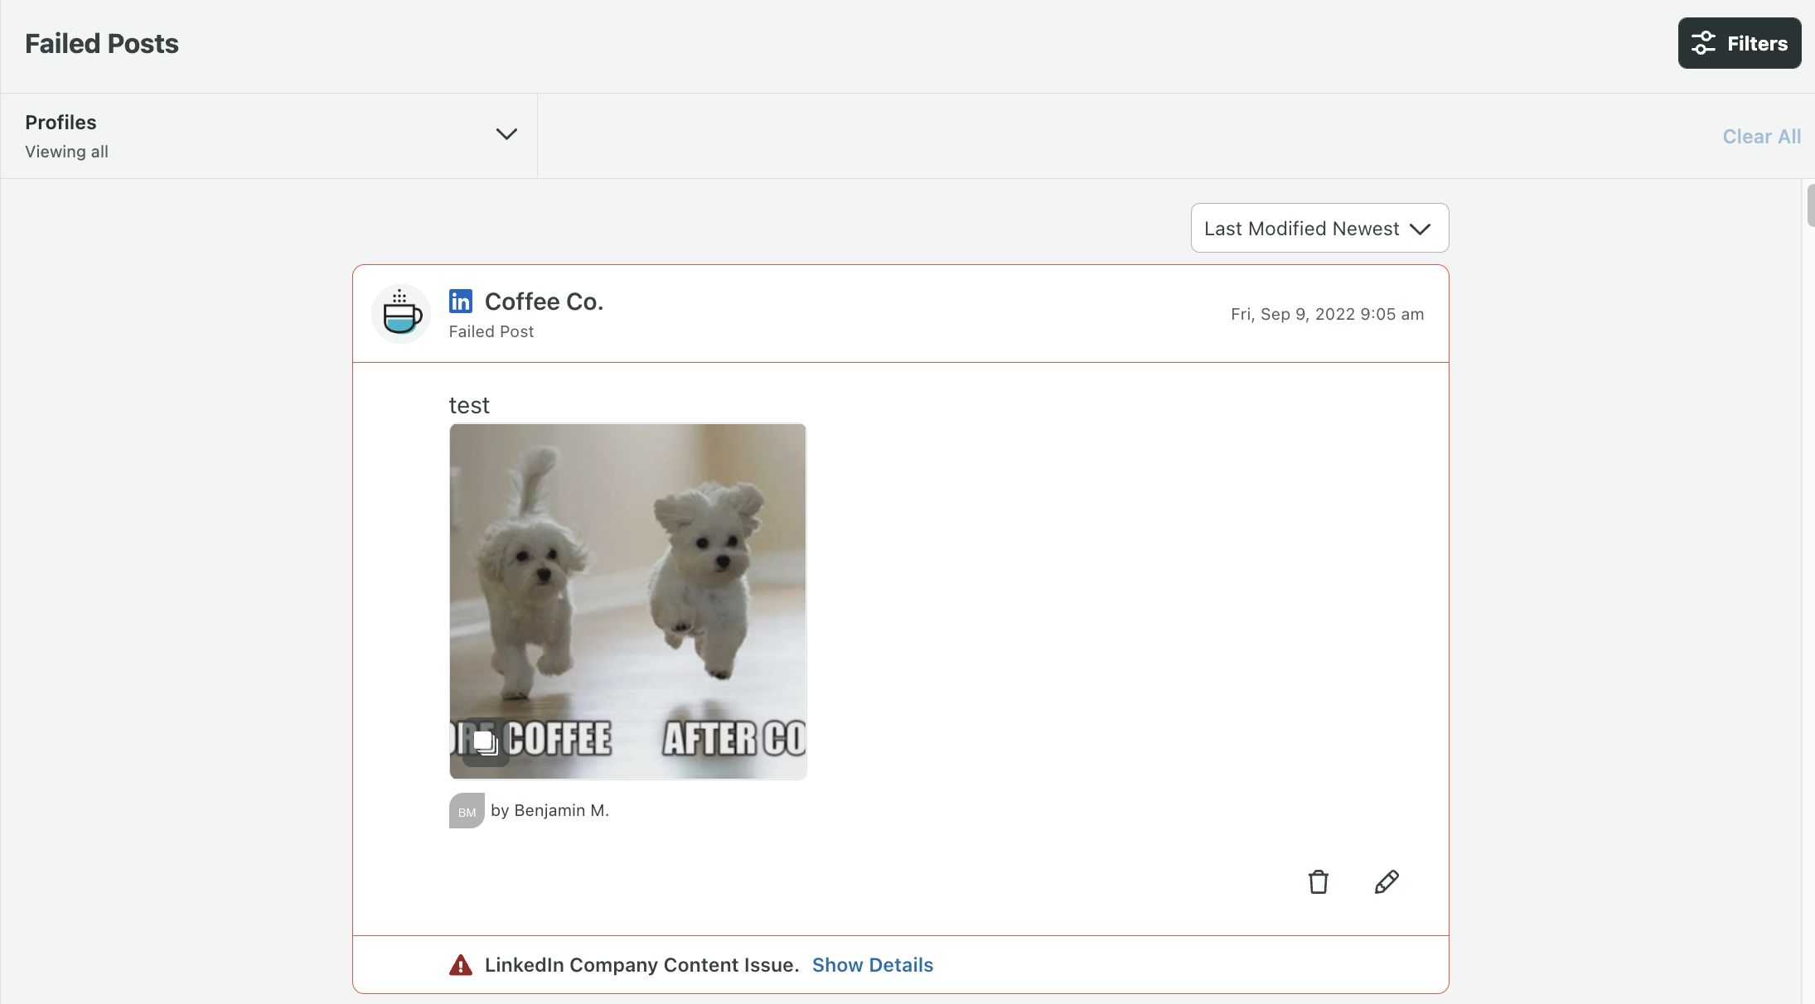Click the Clear All link
The height and width of the screenshot is (1004, 1815).
pos(1761,137)
